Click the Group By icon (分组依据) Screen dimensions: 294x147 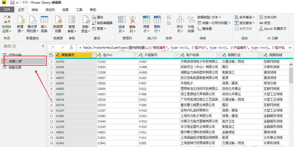point(191,20)
